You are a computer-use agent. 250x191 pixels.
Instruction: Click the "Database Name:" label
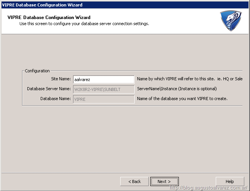pyautogui.click(x=56, y=99)
